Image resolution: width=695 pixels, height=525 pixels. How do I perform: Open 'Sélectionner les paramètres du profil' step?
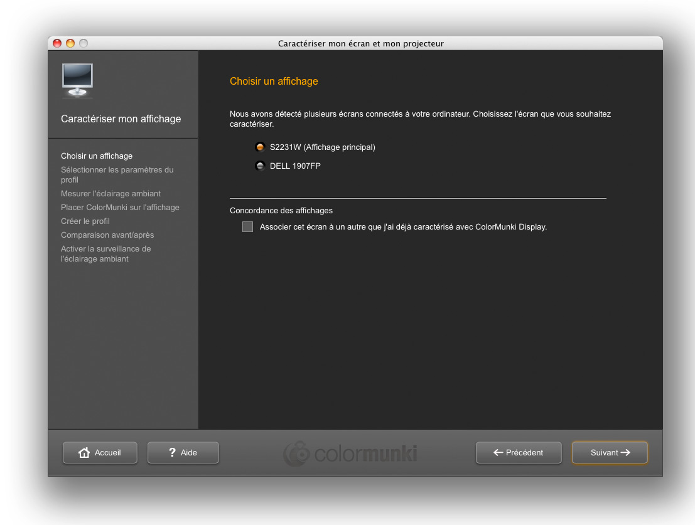click(x=117, y=174)
